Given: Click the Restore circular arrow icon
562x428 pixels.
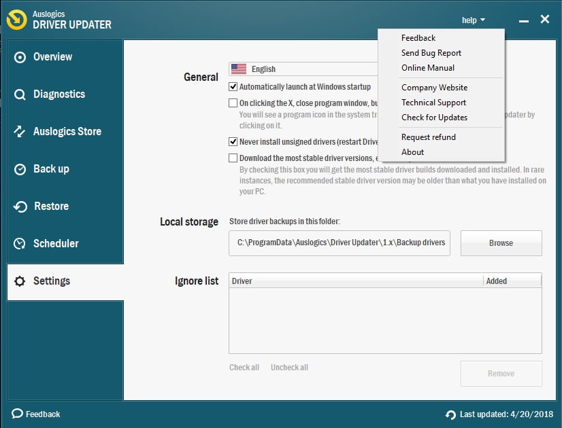Looking at the screenshot, I should tap(20, 207).
